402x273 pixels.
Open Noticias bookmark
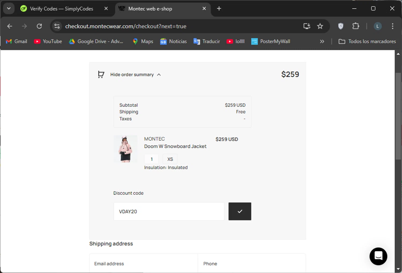(x=173, y=41)
